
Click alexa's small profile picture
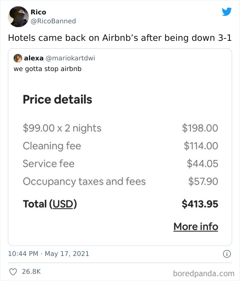pyautogui.click(x=19, y=58)
